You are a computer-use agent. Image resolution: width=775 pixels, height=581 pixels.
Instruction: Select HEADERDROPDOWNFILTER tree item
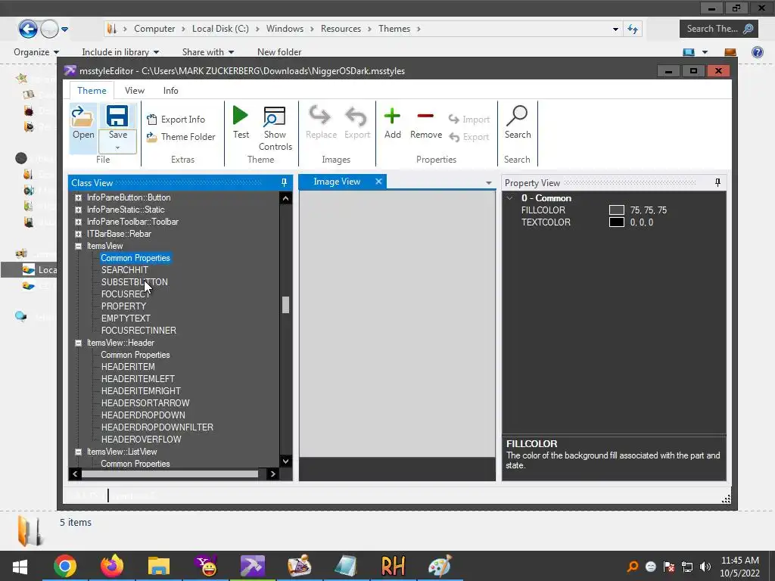tap(157, 427)
